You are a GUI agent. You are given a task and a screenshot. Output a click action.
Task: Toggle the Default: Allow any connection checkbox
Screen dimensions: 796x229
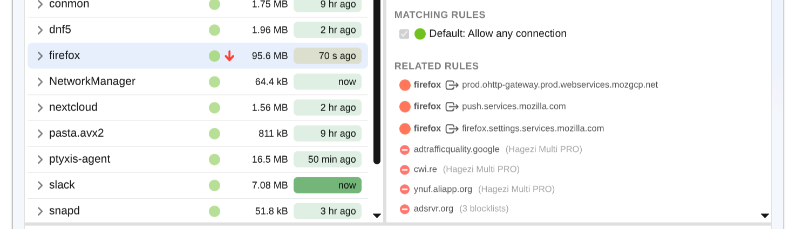404,34
